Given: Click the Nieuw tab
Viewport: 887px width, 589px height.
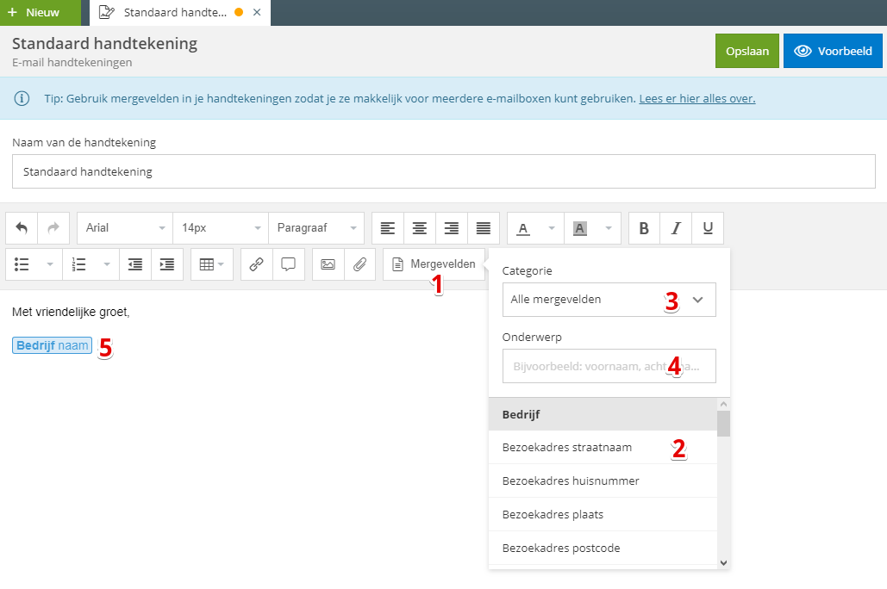Looking at the screenshot, I should (41, 12).
